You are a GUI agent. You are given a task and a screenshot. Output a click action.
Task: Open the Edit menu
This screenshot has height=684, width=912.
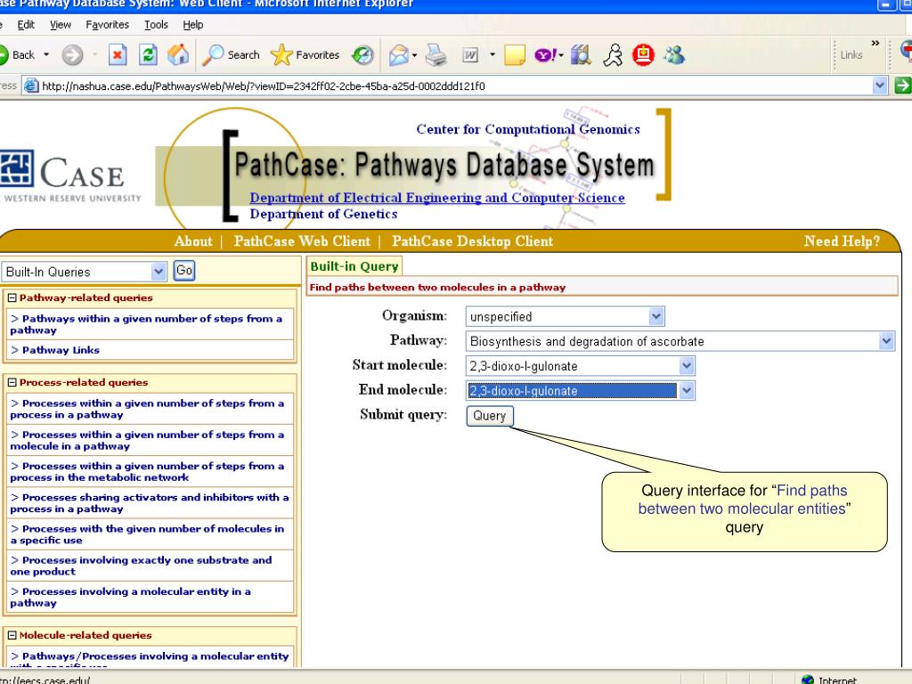click(26, 24)
